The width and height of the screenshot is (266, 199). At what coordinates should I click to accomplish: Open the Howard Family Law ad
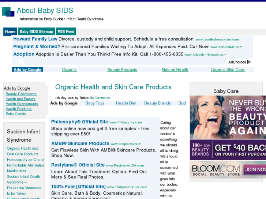point(35,39)
